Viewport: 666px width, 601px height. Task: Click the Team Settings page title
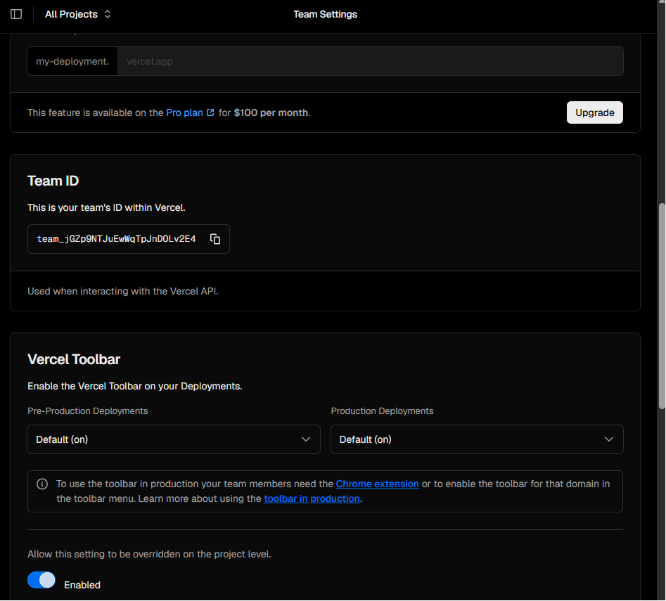[x=326, y=15]
